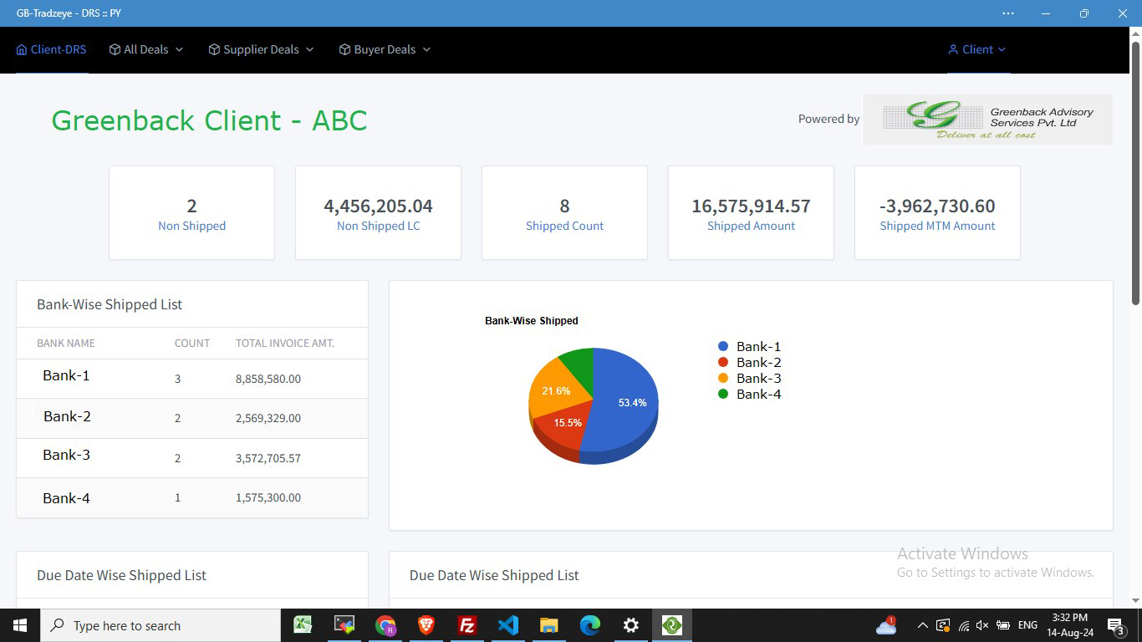This screenshot has width=1142, height=642.
Task: Expand the Buyer Deals menu
Action: 385,49
